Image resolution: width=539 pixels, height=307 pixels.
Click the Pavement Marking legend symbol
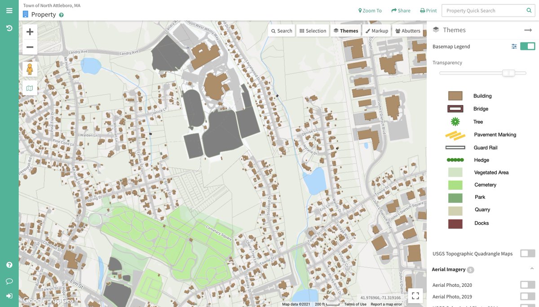[455, 135]
